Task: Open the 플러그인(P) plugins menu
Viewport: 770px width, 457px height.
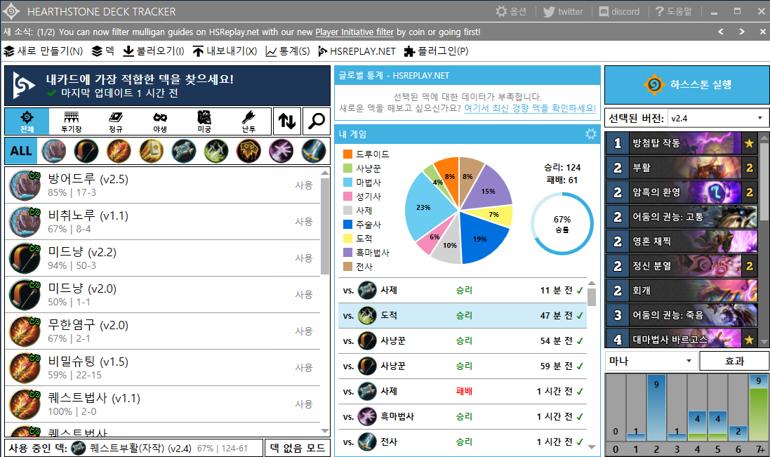Action: [x=436, y=51]
